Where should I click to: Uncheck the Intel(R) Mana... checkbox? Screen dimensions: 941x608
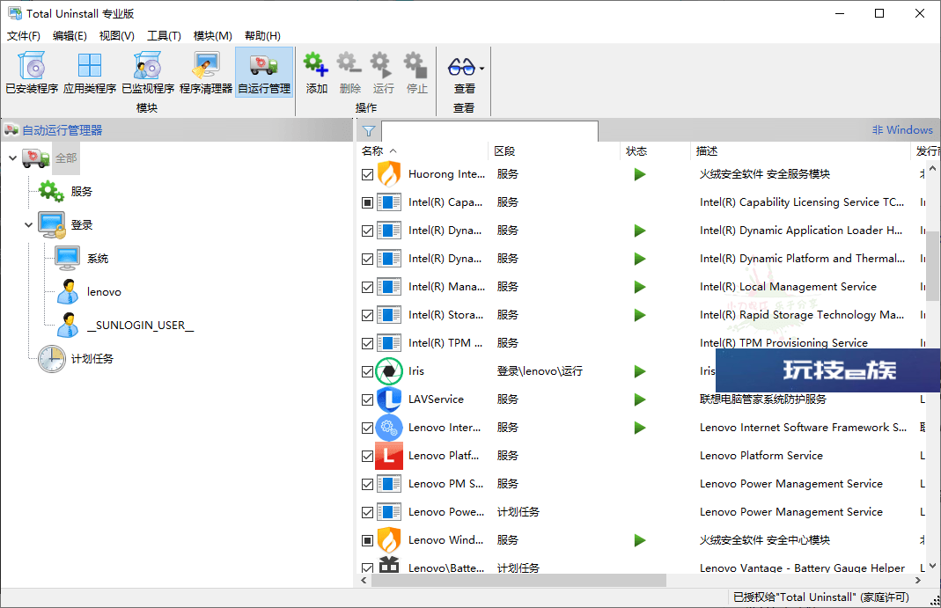tap(368, 287)
